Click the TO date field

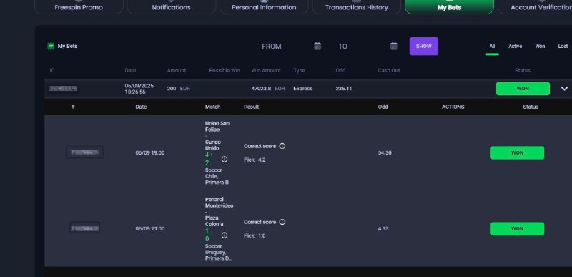[367, 47]
